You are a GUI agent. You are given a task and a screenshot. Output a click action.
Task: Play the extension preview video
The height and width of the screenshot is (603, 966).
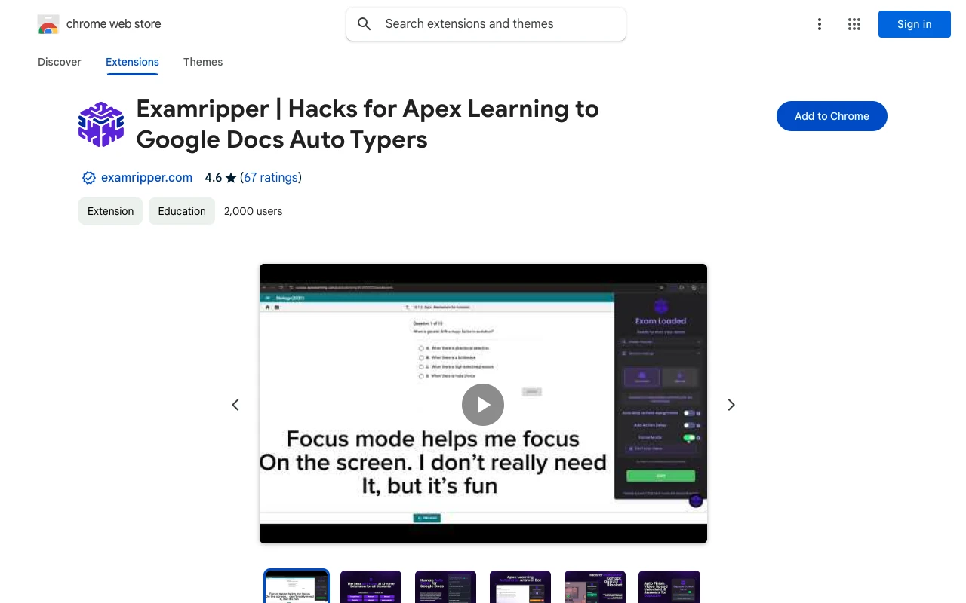(483, 405)
